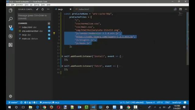The width and height of the screenshot is (195, 110).
Task: Open Source Control more actions menu
Action: [x=48, y=9]
